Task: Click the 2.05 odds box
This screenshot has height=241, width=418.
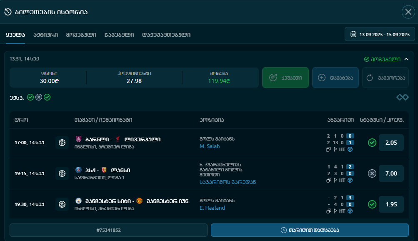Action: tap(391, 143)
